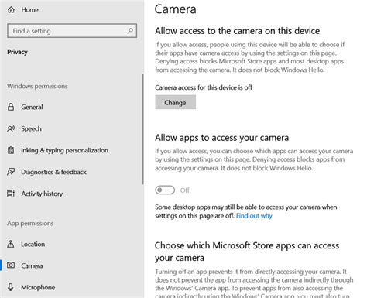Click the Activity history icon
The image size is (367, 298).
click(11, 194)
